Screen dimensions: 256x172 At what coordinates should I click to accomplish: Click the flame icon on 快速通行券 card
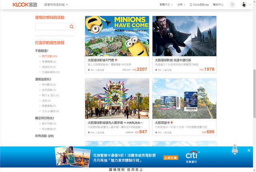tap(156, 70)
